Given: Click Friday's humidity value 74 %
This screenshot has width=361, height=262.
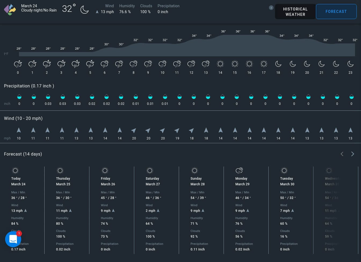Looking at the screenshot, I should pyautogui.click(x=104, y=224).
